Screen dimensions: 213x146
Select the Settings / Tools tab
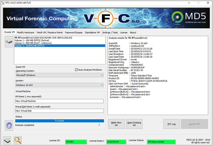(x=110, y=33)
